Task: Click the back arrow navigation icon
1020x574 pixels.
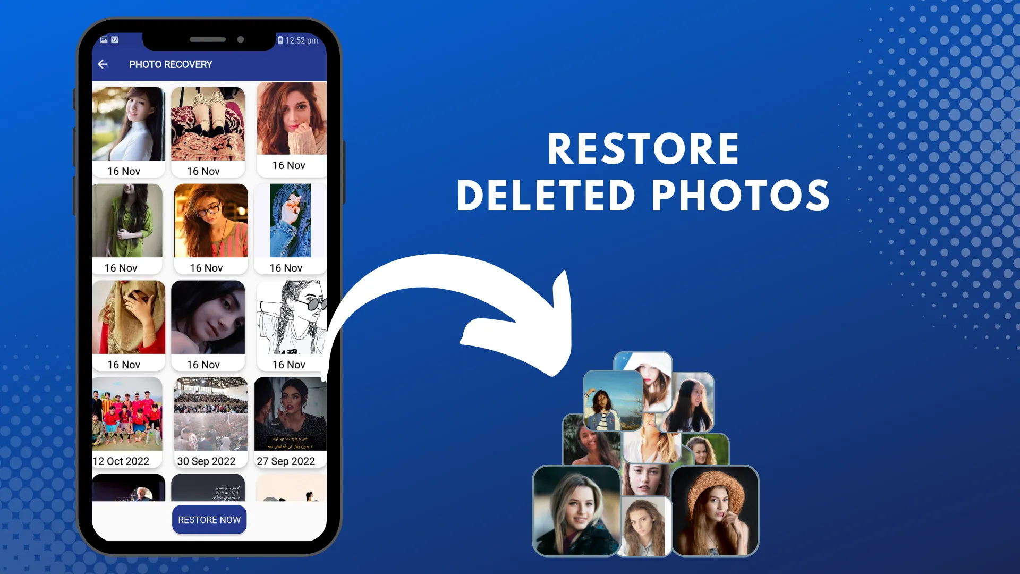Action: [103, 64]
